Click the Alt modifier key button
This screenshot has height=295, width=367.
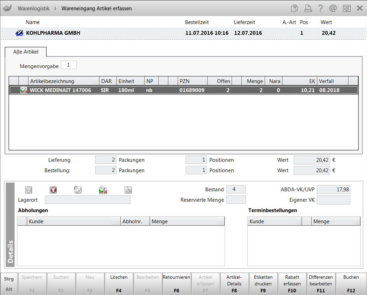(9, 289)
